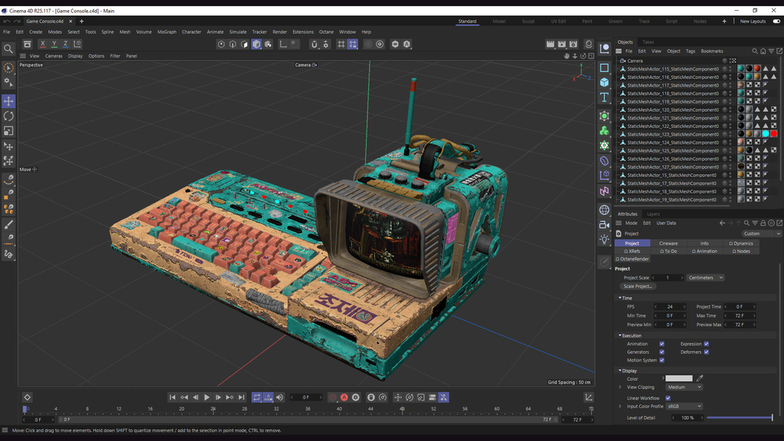Click the eyedropper next to Color swatch
This screenshot has width=784, height=441.
pos(700,379)
